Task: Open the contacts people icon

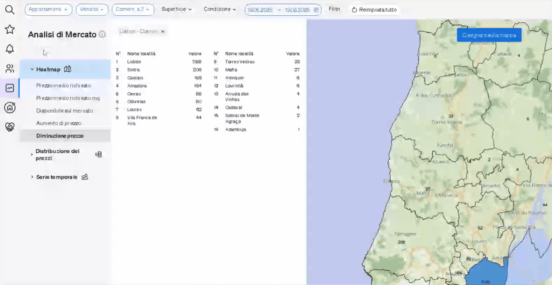Action: 10,68
